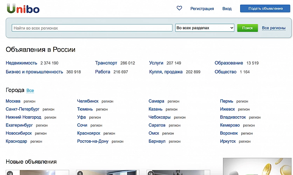Open first new listing thumbnail
Image resolution: width=293 pixels, height=175 pixels.
point(37,172)
